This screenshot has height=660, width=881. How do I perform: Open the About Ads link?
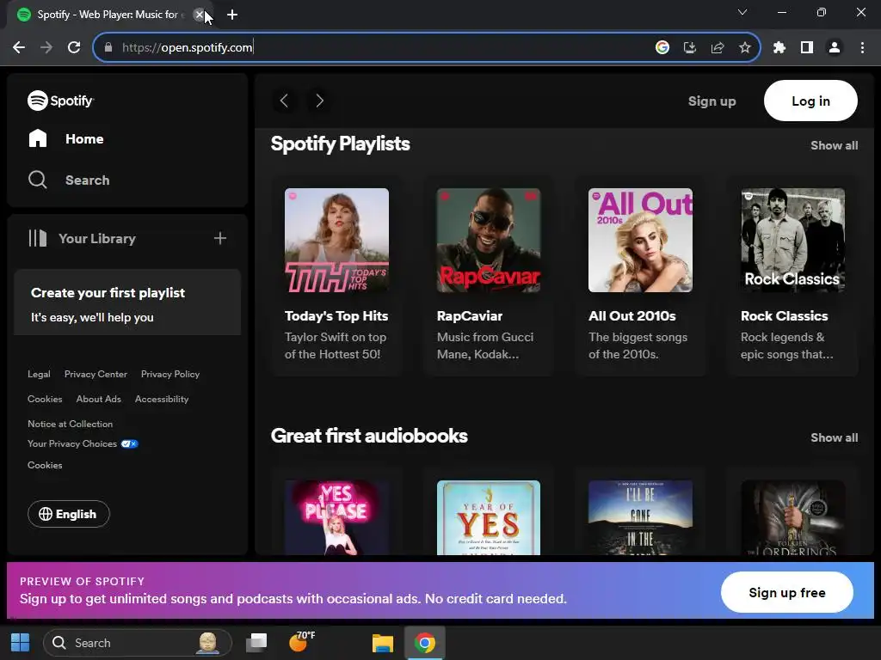(x=98, y=399)
